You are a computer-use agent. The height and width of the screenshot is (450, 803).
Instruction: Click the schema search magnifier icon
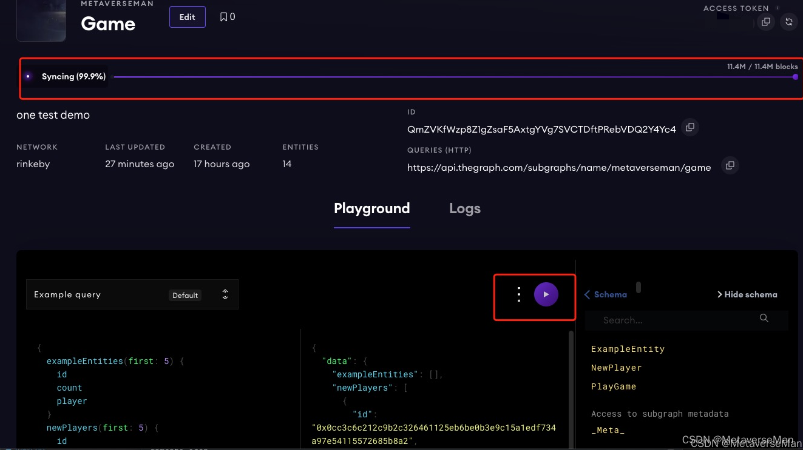[764, 318]
